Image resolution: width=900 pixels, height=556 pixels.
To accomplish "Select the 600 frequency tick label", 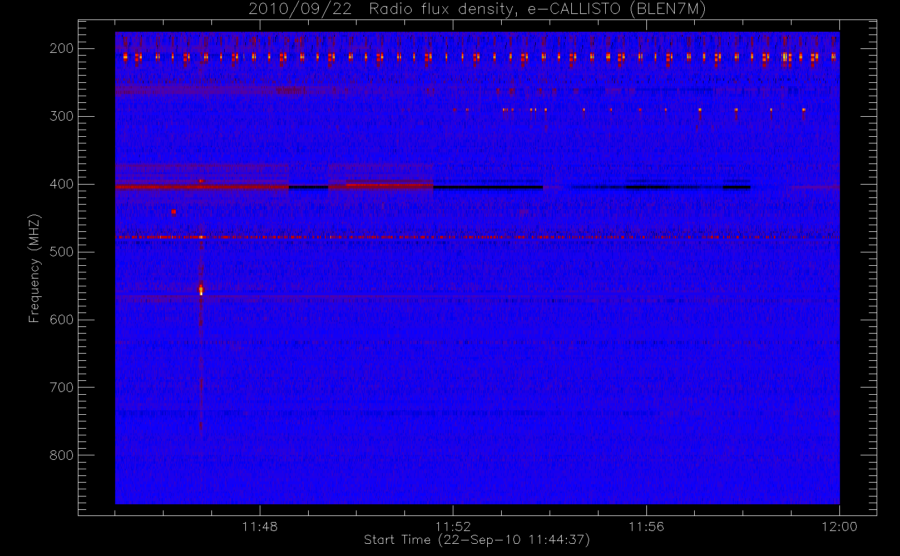I will coord(61,320).
